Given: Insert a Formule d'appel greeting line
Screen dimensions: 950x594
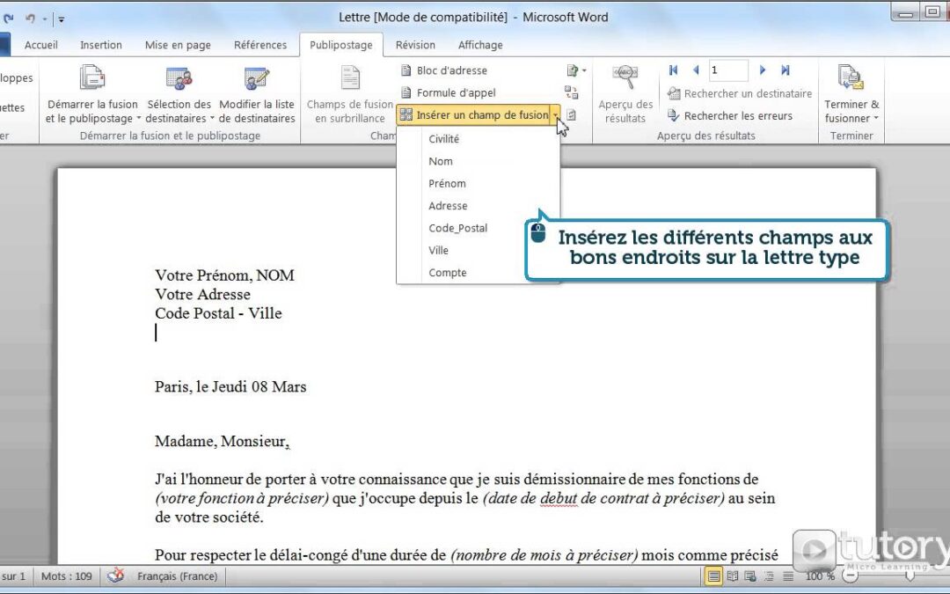Looking at the screenshot, I should pos(449,92).
